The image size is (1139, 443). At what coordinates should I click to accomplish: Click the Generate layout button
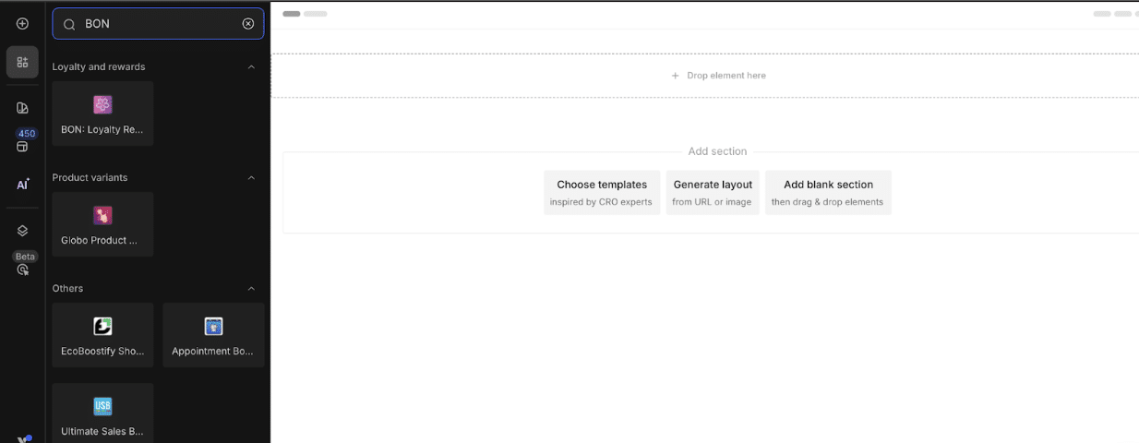coord(712,192)
